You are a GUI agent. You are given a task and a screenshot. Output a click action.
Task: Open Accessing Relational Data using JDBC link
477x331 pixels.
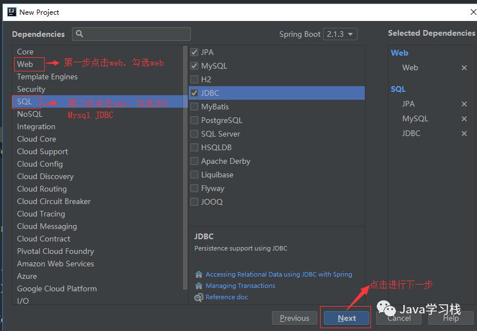click(279, 274)
